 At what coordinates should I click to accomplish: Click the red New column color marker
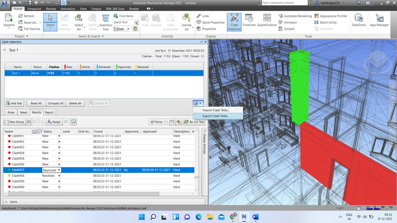(x=65, y=67)
